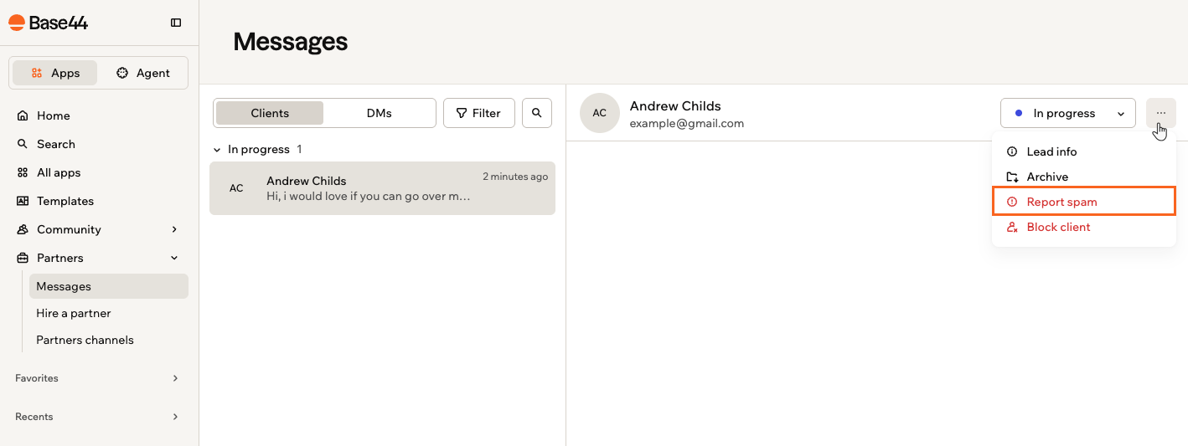Click the Messages page heading

pos(290,42)
